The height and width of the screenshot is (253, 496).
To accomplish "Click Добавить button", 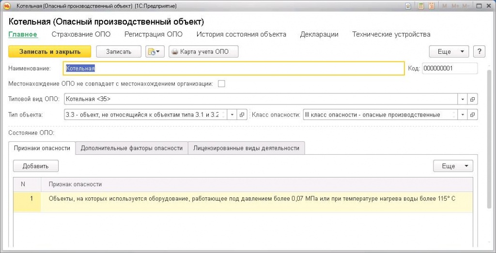I will tap(36, 166).
